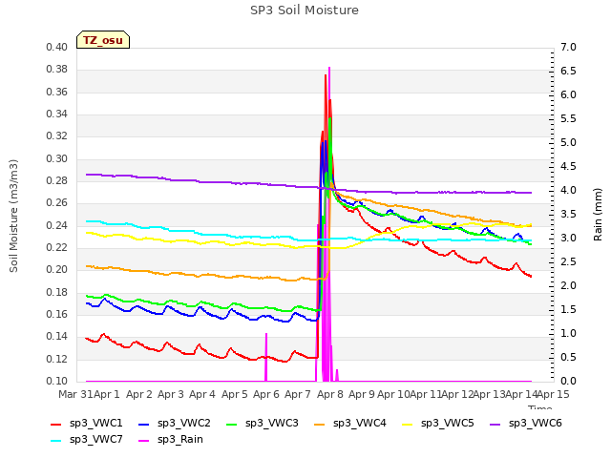Click the yellow sp3_VWC5 legend swatch
611x458 pixels.
pyautogui.click(x=408, y=424)
